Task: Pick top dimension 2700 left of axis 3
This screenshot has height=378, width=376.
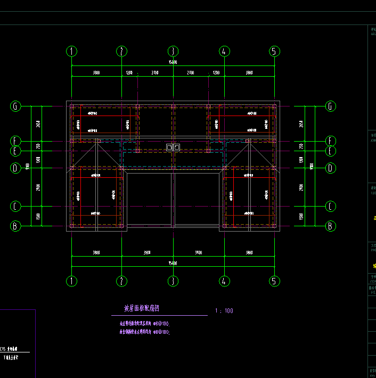Action: 155,72
